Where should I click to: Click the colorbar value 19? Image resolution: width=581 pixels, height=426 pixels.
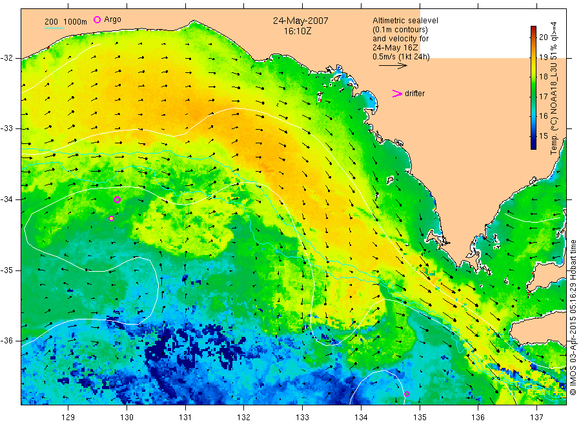tap(543, 57)
